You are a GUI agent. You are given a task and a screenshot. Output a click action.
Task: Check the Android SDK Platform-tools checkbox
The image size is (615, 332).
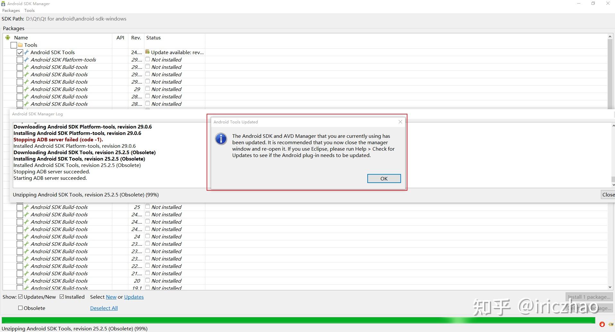tap(20, 60)
